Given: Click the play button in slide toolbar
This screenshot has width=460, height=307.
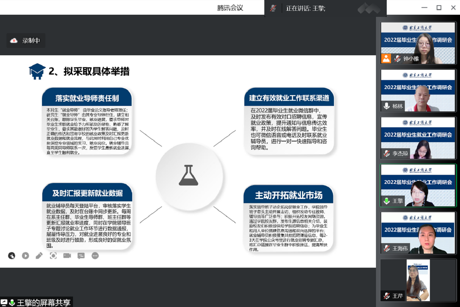Looking at the screenshot, I should point(25,256).
